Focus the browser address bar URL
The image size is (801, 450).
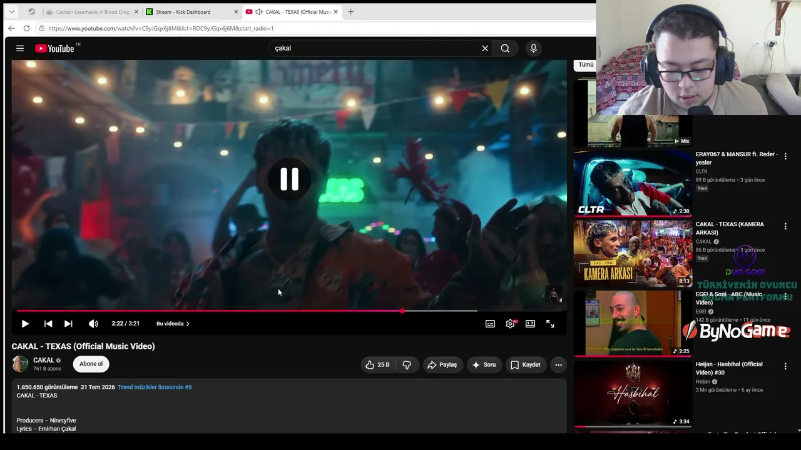(161, 28)
